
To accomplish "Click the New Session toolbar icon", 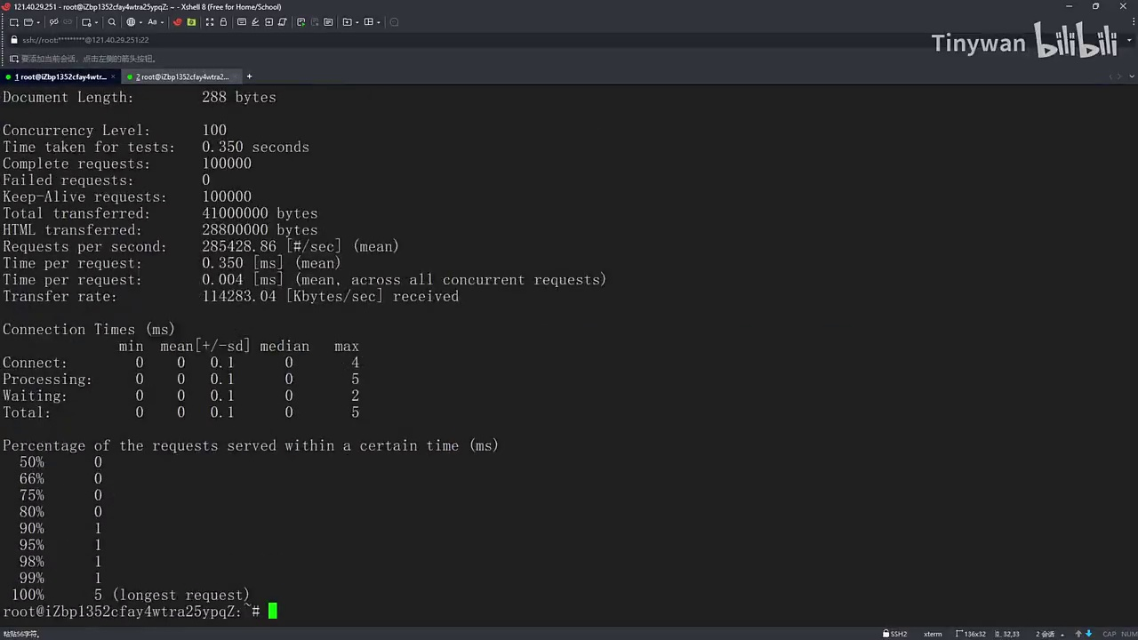I will click(x=14, y=22).
